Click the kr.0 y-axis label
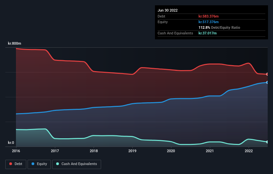This screenshot has width=273, height=174. (11, 143)
